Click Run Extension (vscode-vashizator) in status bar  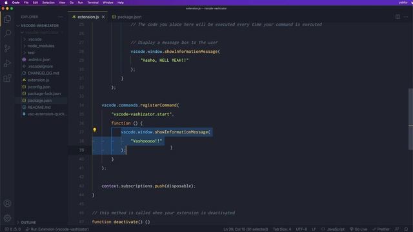point(57,229)
